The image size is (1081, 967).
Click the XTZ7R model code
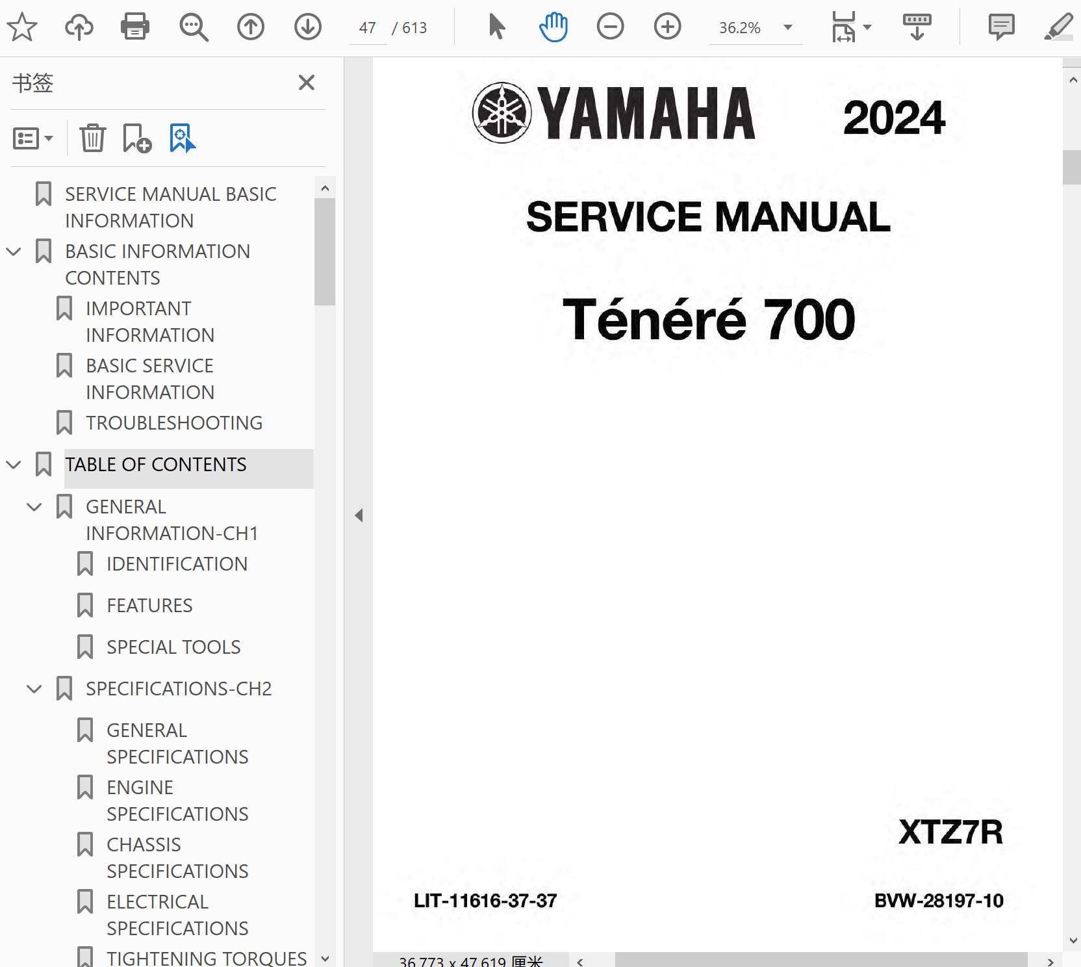(950, 832)
